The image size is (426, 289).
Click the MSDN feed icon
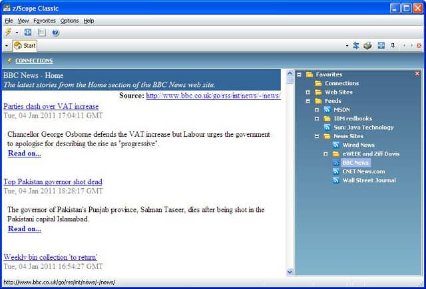[x=327, y=110]
